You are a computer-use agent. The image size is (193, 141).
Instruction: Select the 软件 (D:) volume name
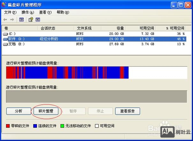16,39
